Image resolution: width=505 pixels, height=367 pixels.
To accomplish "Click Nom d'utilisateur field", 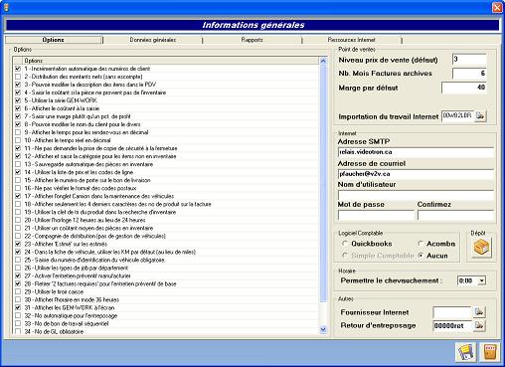I will pyautogui.click(x=416, y=195).
